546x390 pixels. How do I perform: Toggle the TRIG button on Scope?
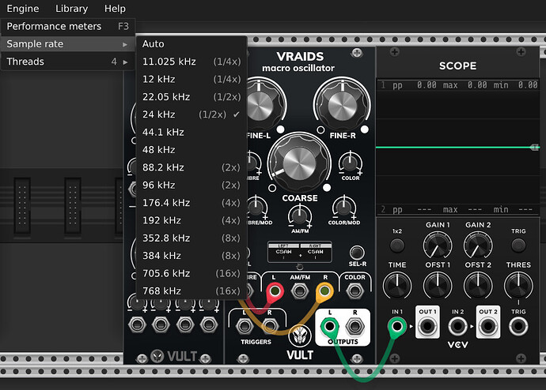pos(518,246)
